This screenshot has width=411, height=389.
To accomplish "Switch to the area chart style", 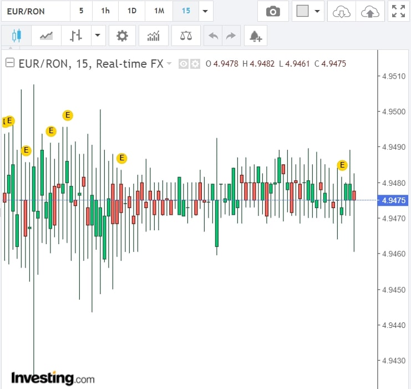I will coord(46,37).
